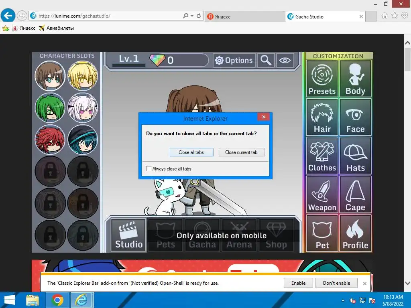This screenshot has width=411, height=308.
Task: Open the Clothes customization panel
Action: pyautogui.click(x=322, y=156)
